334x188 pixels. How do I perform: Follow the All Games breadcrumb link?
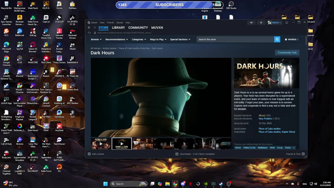click(96, 48)
